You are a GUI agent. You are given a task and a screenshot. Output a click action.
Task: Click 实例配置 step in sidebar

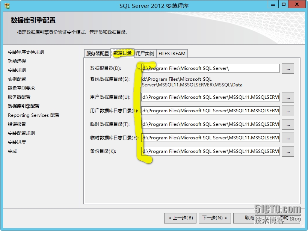[17, 79]
